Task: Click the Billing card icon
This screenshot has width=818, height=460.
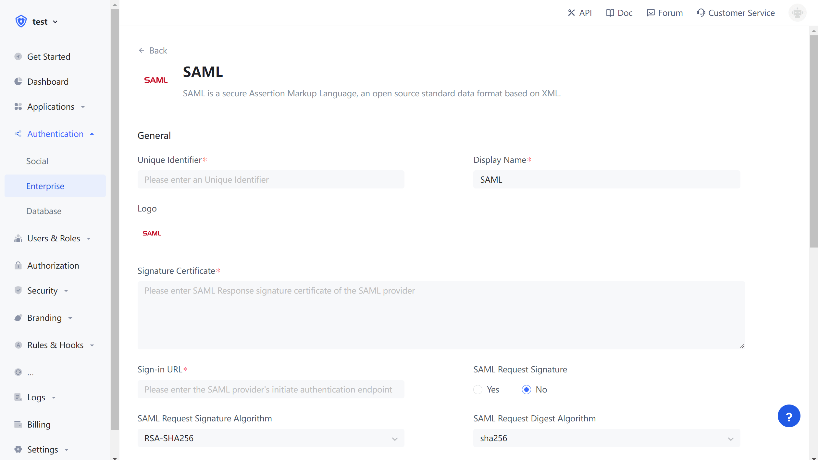Action: (18, 424)
